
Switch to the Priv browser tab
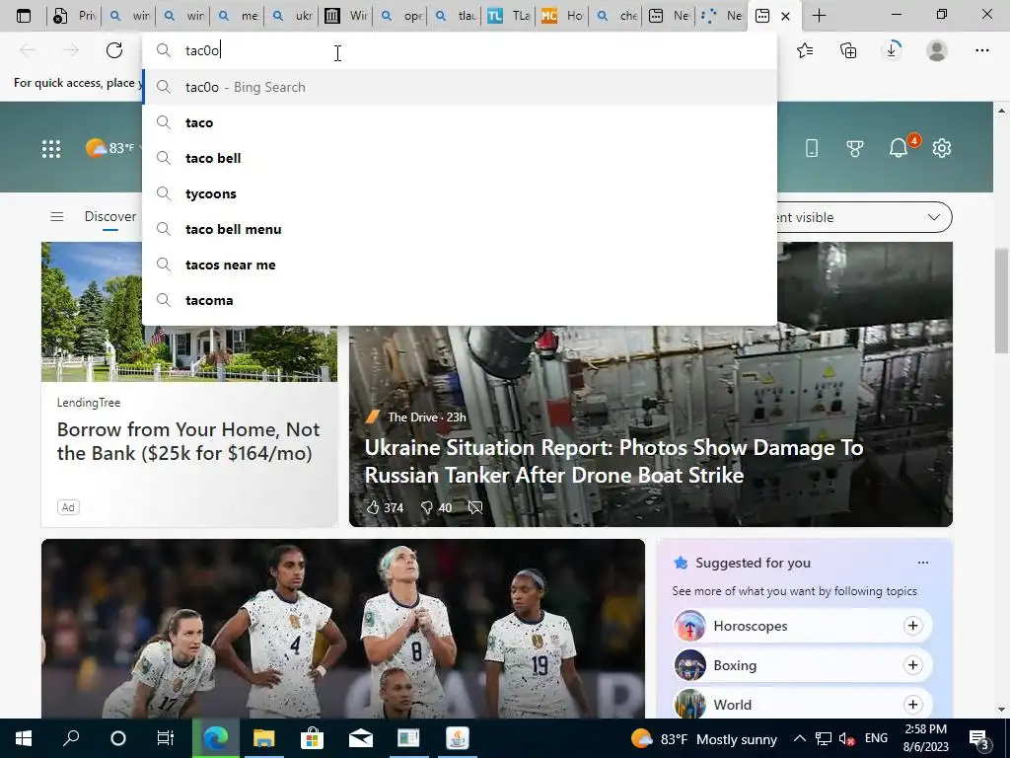click(x=74, y=16)
